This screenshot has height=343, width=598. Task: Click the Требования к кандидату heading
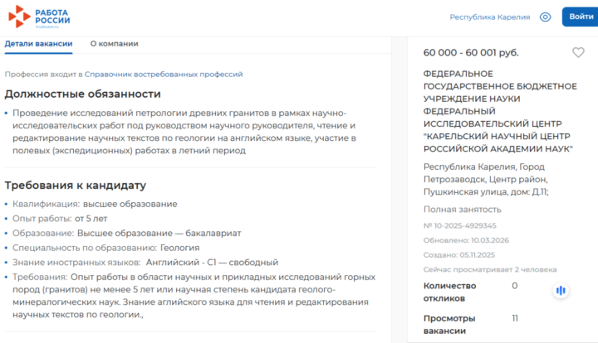tap(75, 185)
